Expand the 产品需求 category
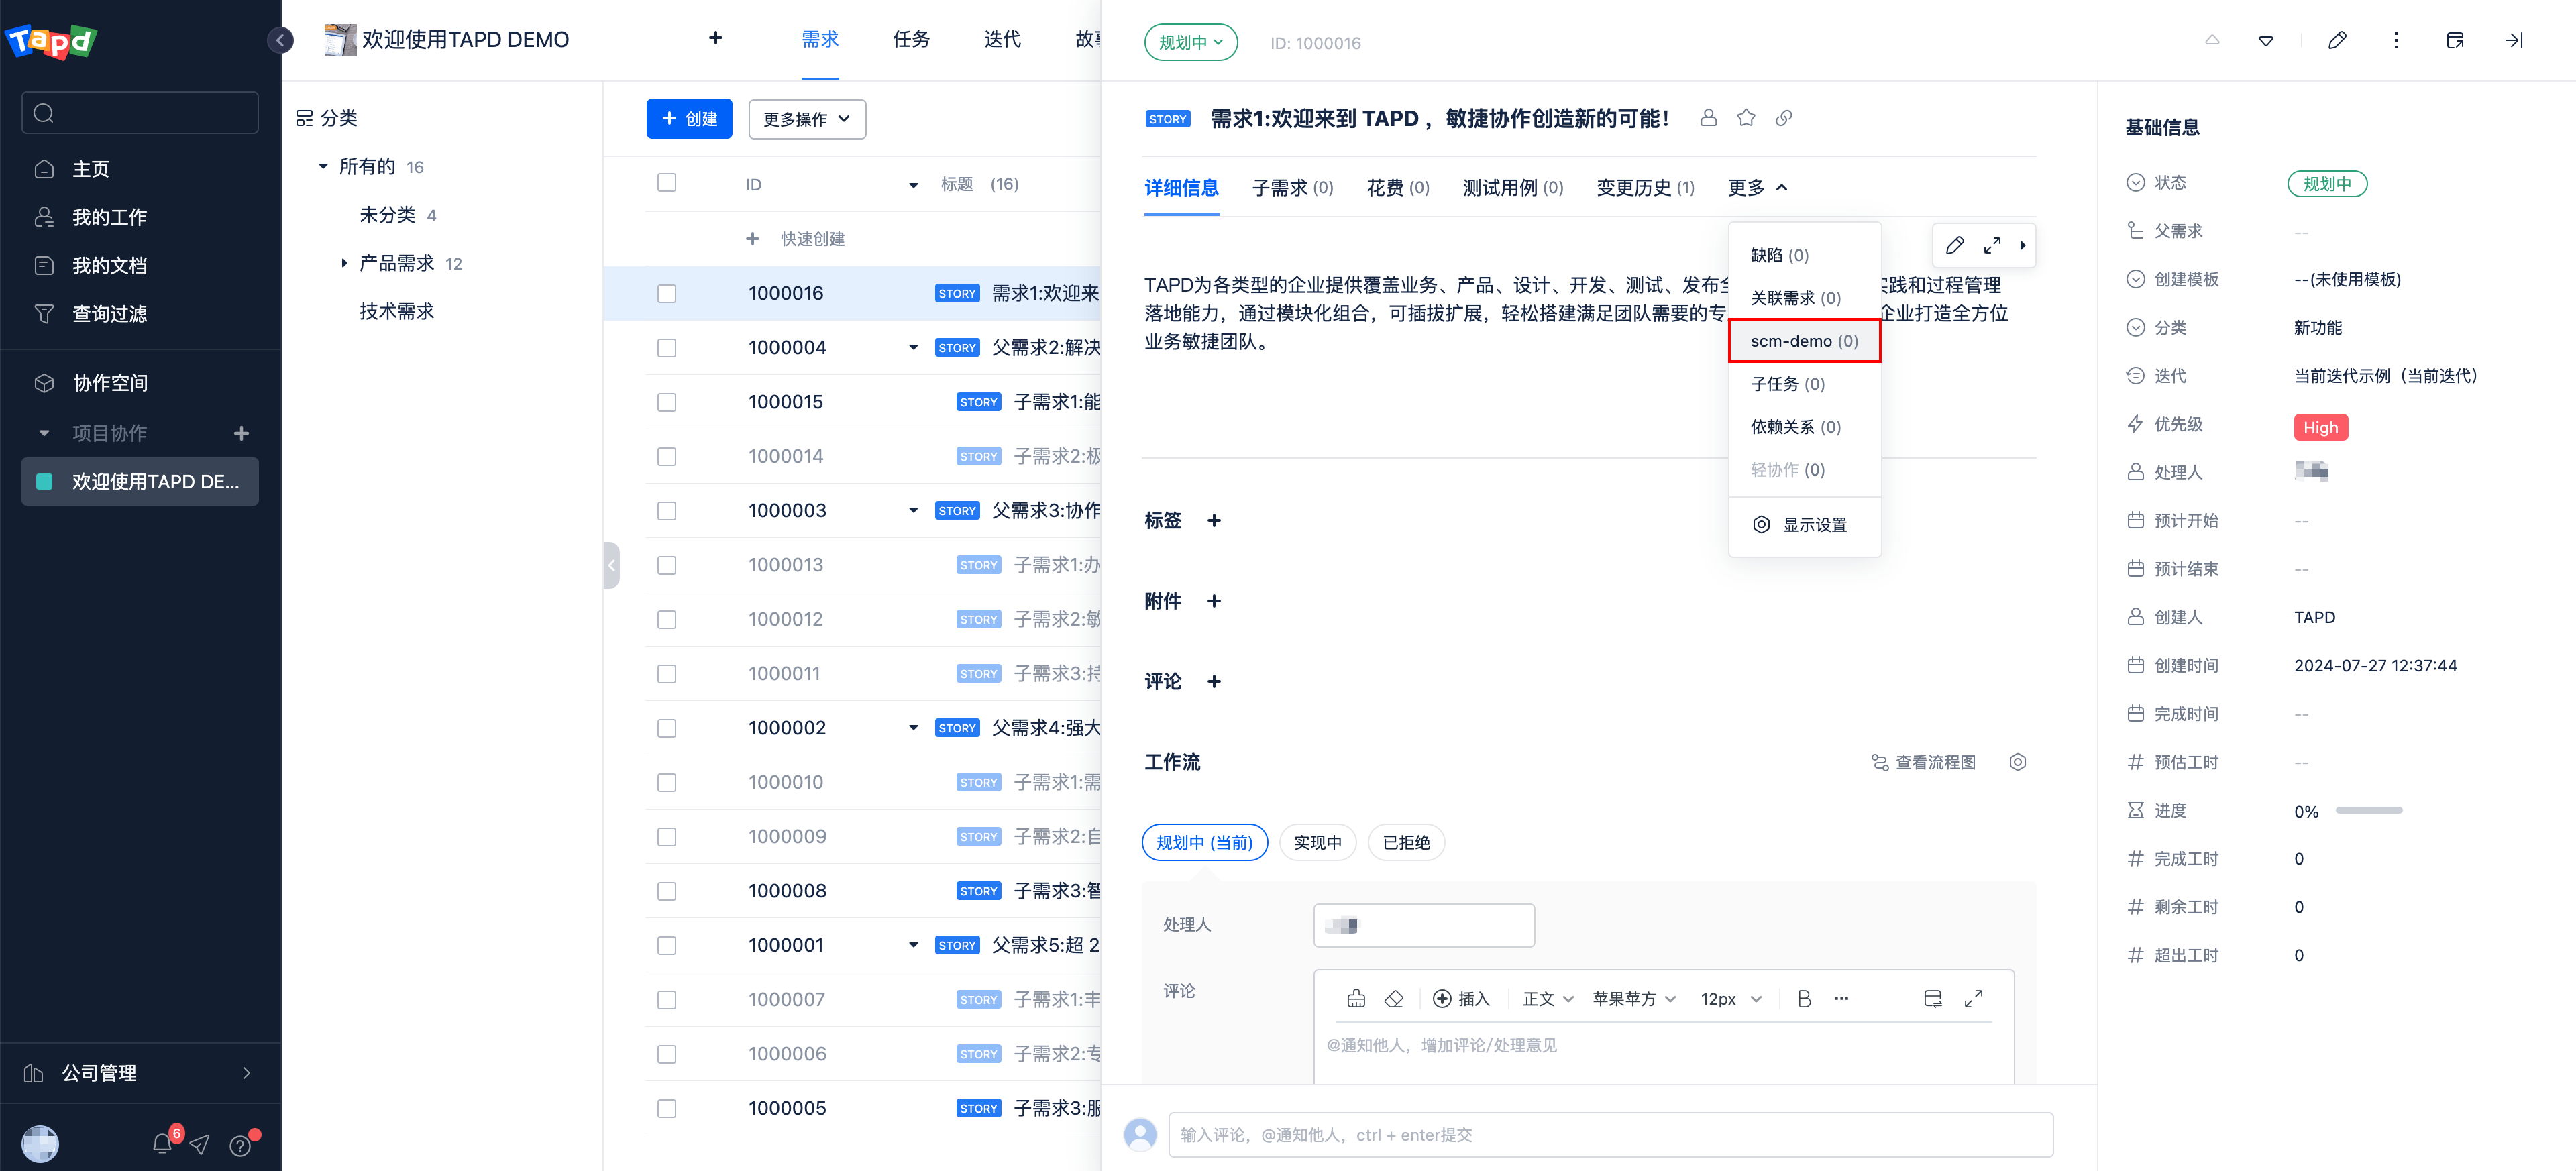The image size is (2576, 1171). [344, 263]
